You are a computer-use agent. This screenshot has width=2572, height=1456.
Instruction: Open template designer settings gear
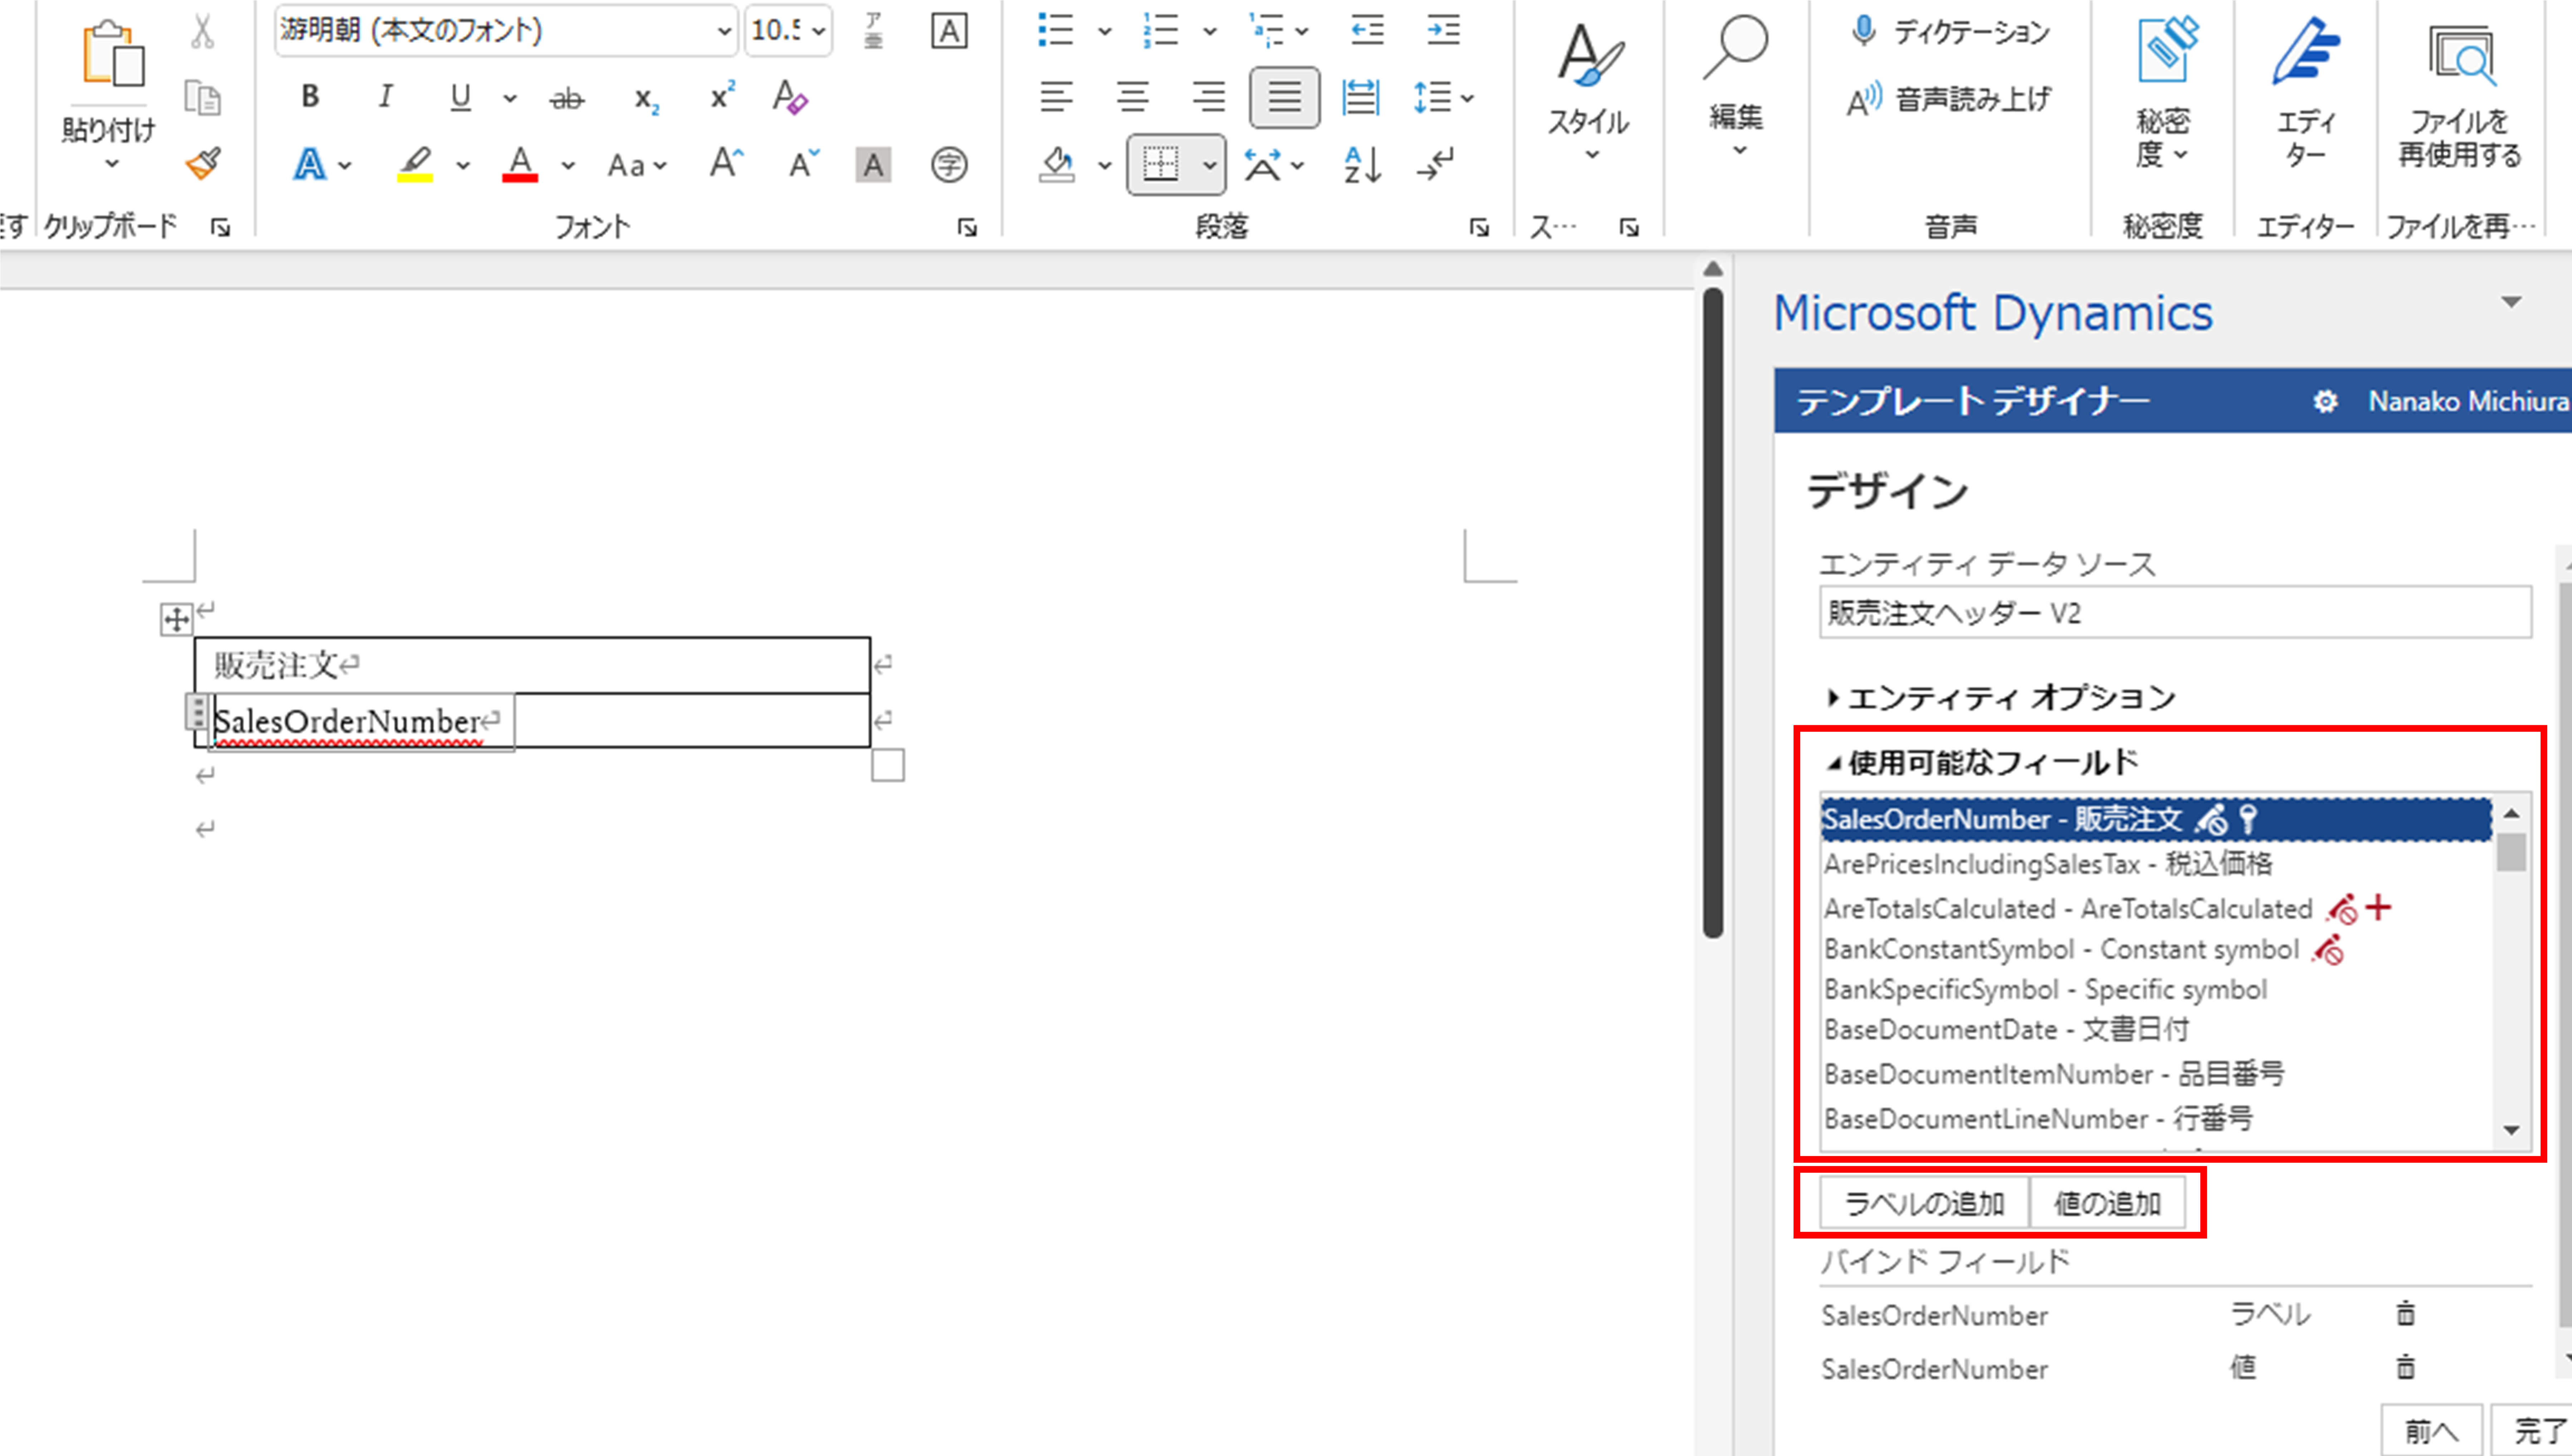coord(2326,402)
